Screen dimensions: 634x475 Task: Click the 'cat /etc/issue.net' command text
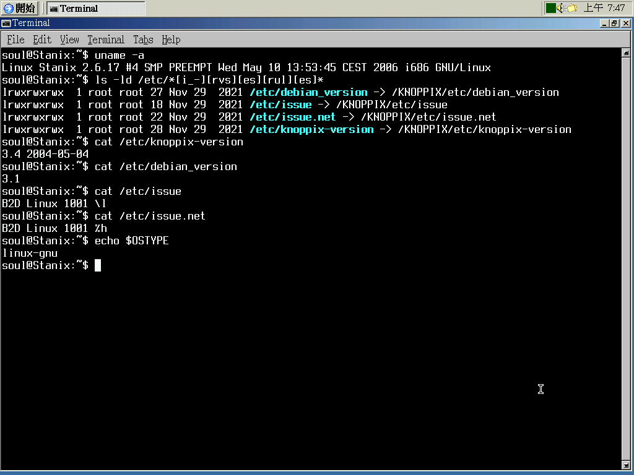click(150, 216)
